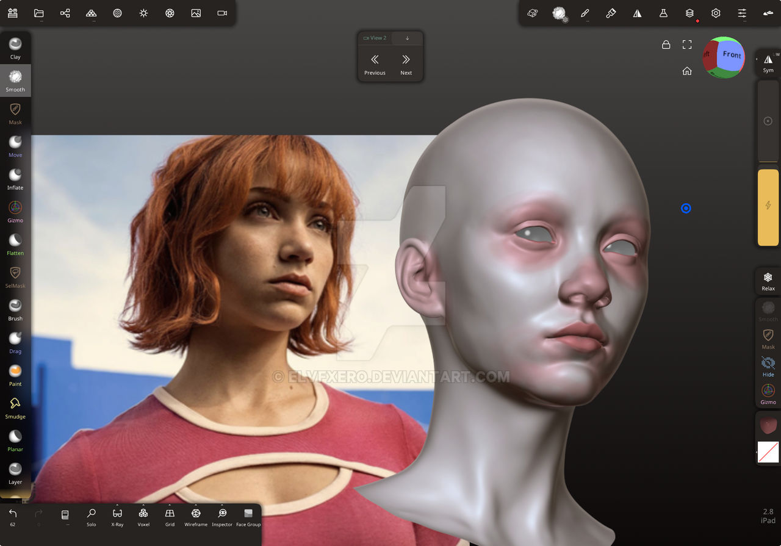
Task: Open the Post Process aperture menu
Action: [170, 13]
